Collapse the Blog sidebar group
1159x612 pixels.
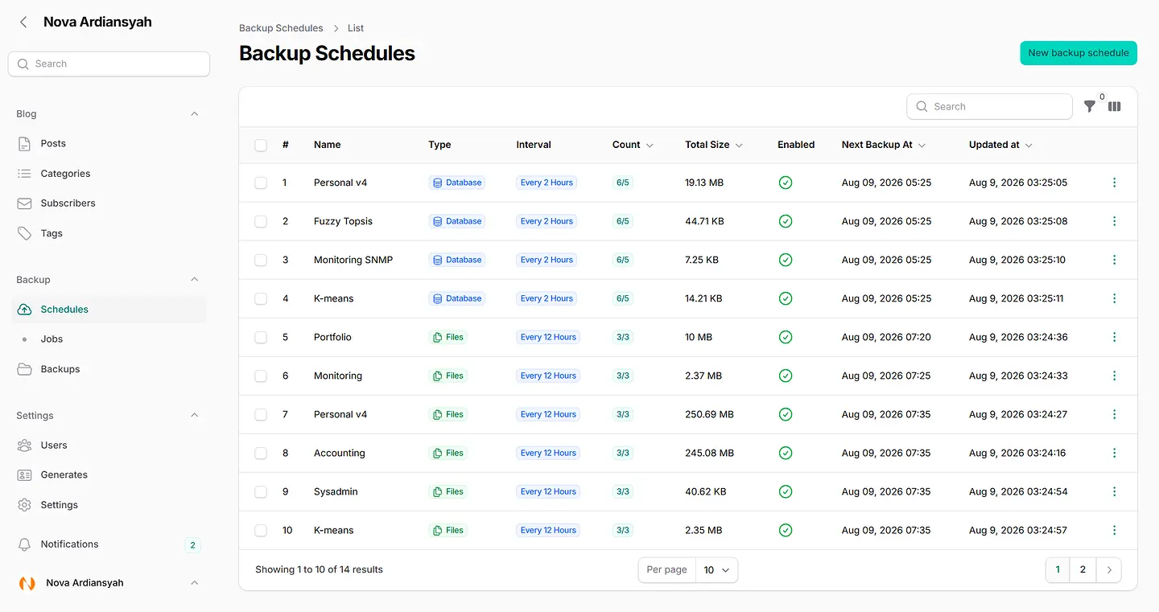pyautogui.click(x=194, y=114)
